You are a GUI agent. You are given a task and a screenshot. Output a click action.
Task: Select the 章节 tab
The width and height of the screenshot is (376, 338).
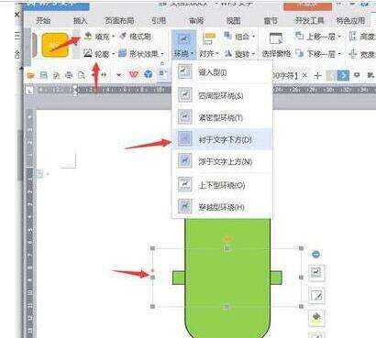271,20
